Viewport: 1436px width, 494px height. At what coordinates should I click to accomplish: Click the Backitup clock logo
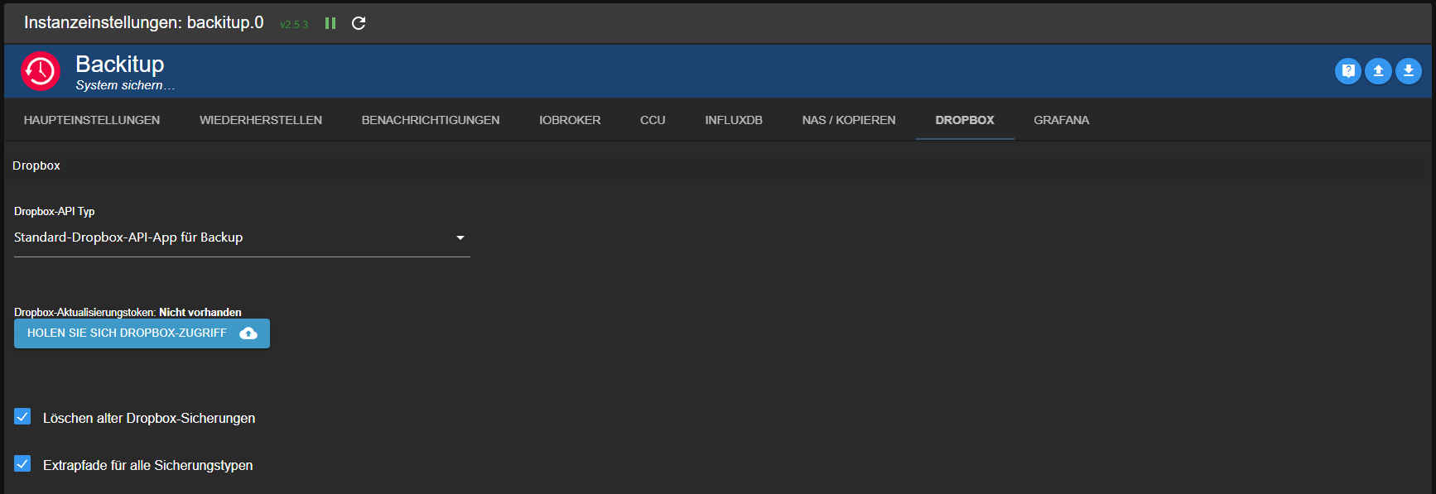pyautogui.click(x=41, y=71)
